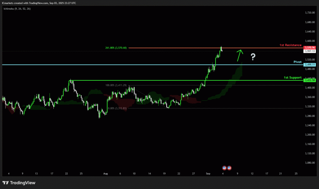Select the cyan pivot horizontal line
Screen dimensions: 319x189
[x=153, y=65]
